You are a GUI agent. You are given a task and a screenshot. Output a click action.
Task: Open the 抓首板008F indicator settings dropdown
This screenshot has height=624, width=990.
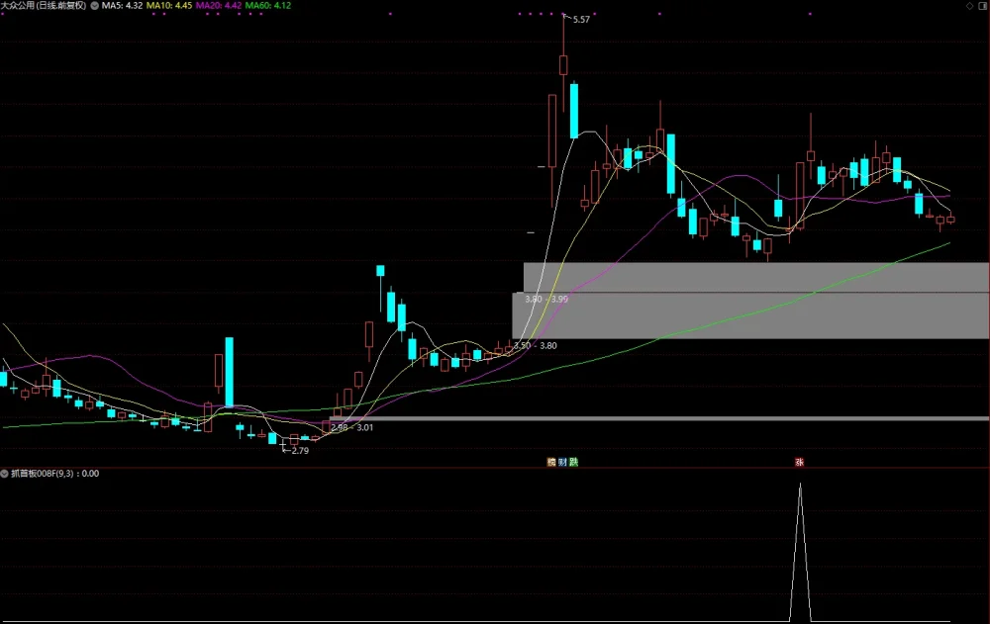pyautogui.click(x=4, y=474)
